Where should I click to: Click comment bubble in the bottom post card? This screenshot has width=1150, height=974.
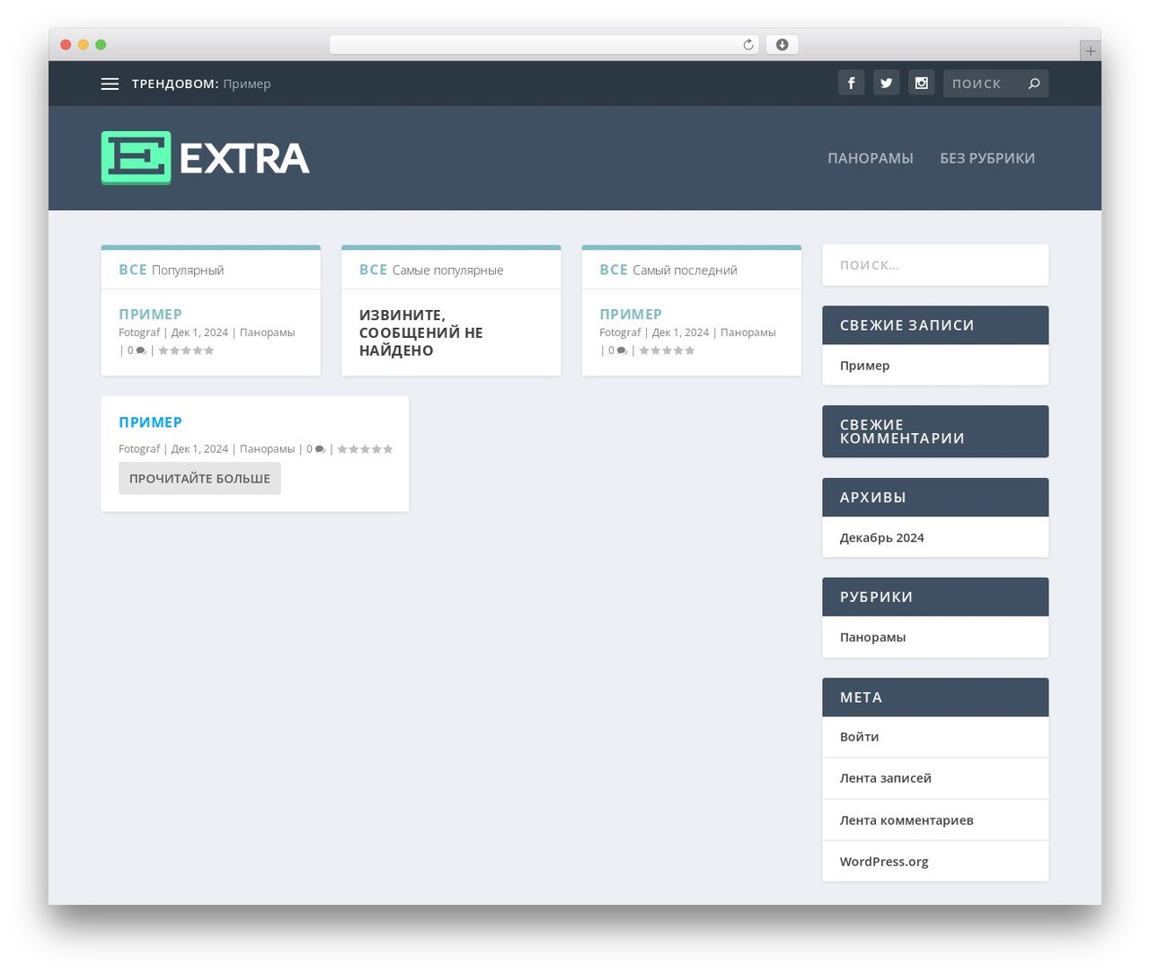coord(320,449)
